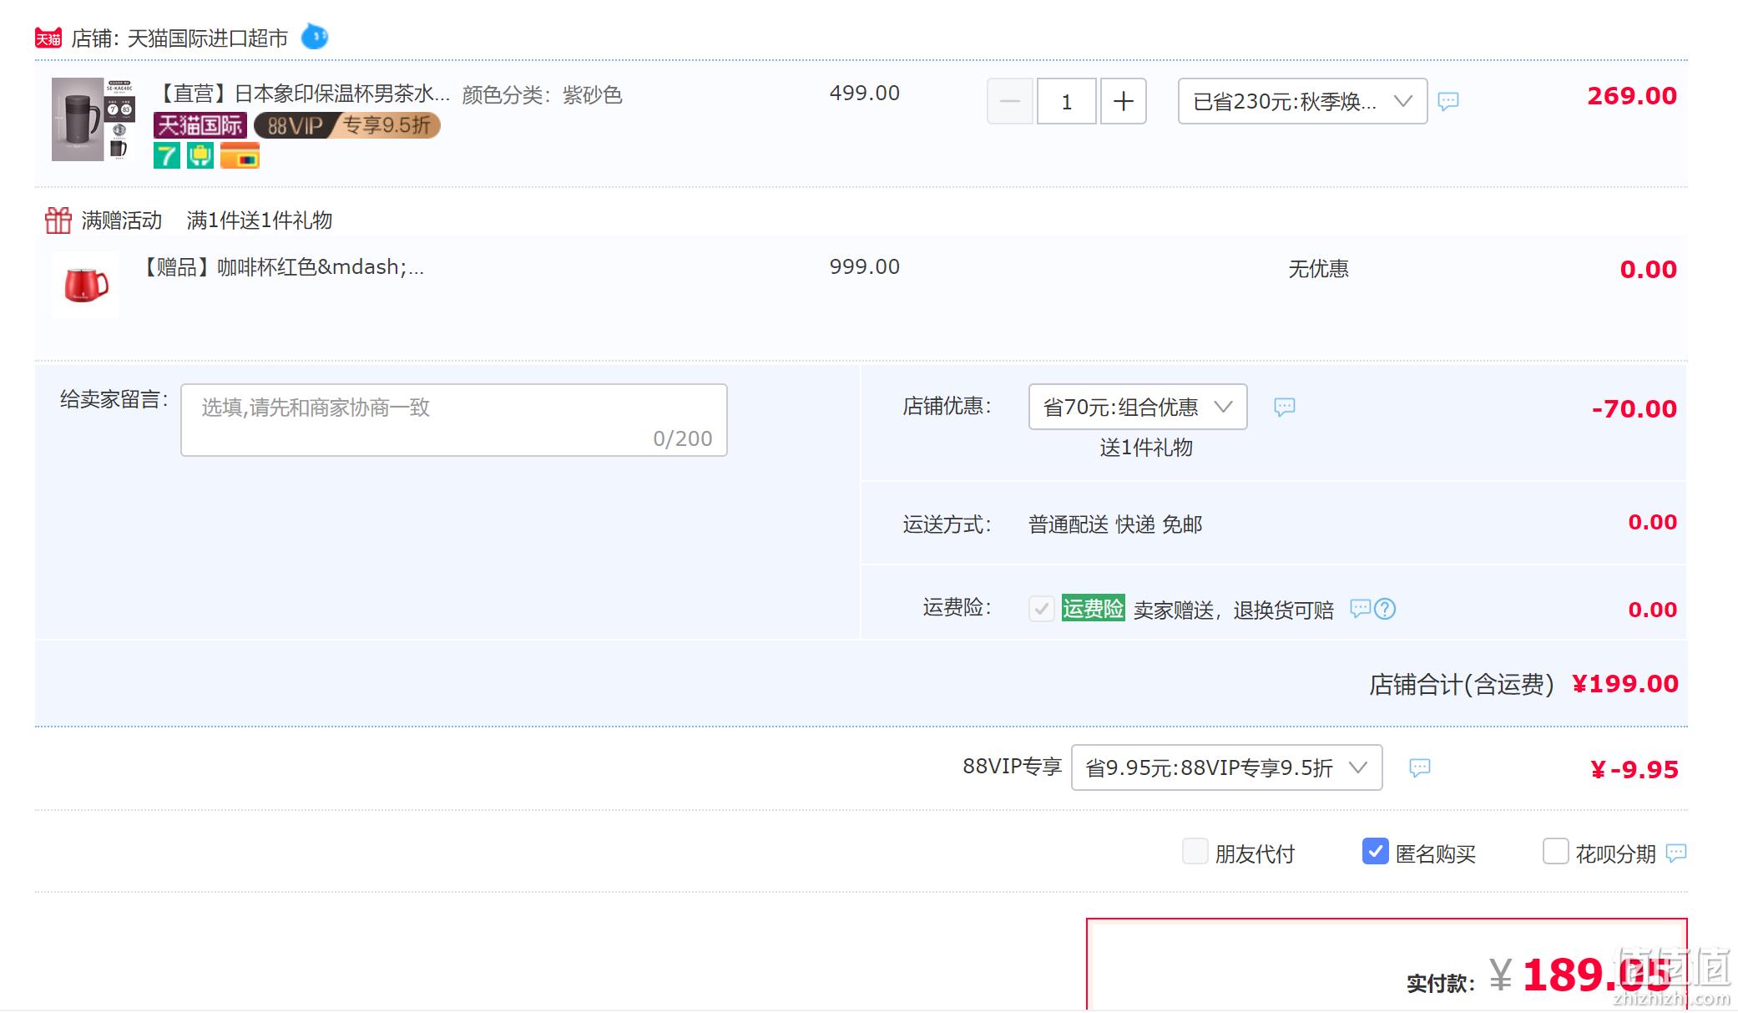
Task: Click the green 7-day return icon
Action: pyautogui.click(x=167, y=155)
